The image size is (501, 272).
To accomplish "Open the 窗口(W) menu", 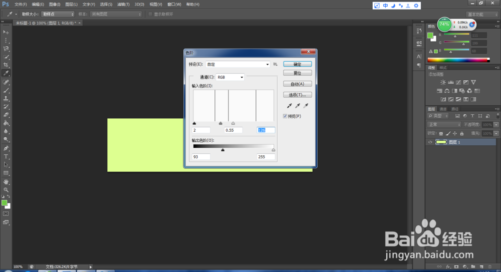I will click(174, 5).
